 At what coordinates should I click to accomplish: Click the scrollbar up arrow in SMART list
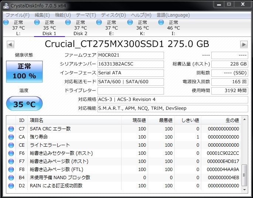[245, 119]
